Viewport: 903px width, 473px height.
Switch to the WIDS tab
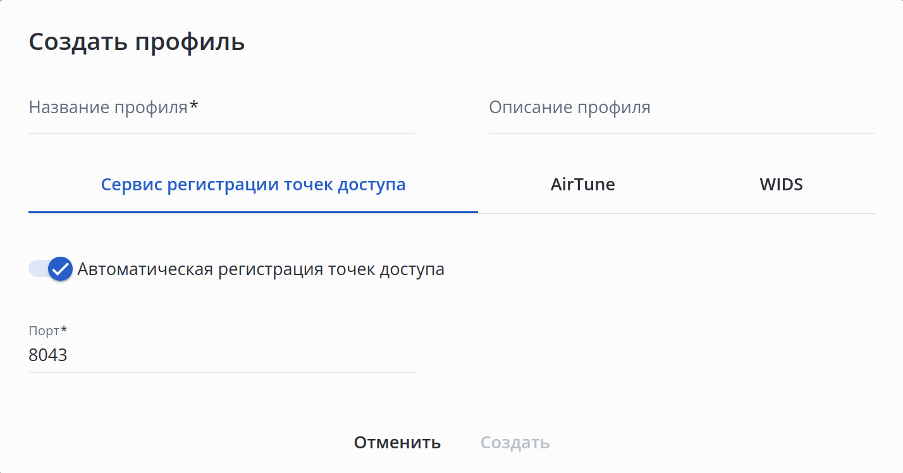(x=781, y=185)
